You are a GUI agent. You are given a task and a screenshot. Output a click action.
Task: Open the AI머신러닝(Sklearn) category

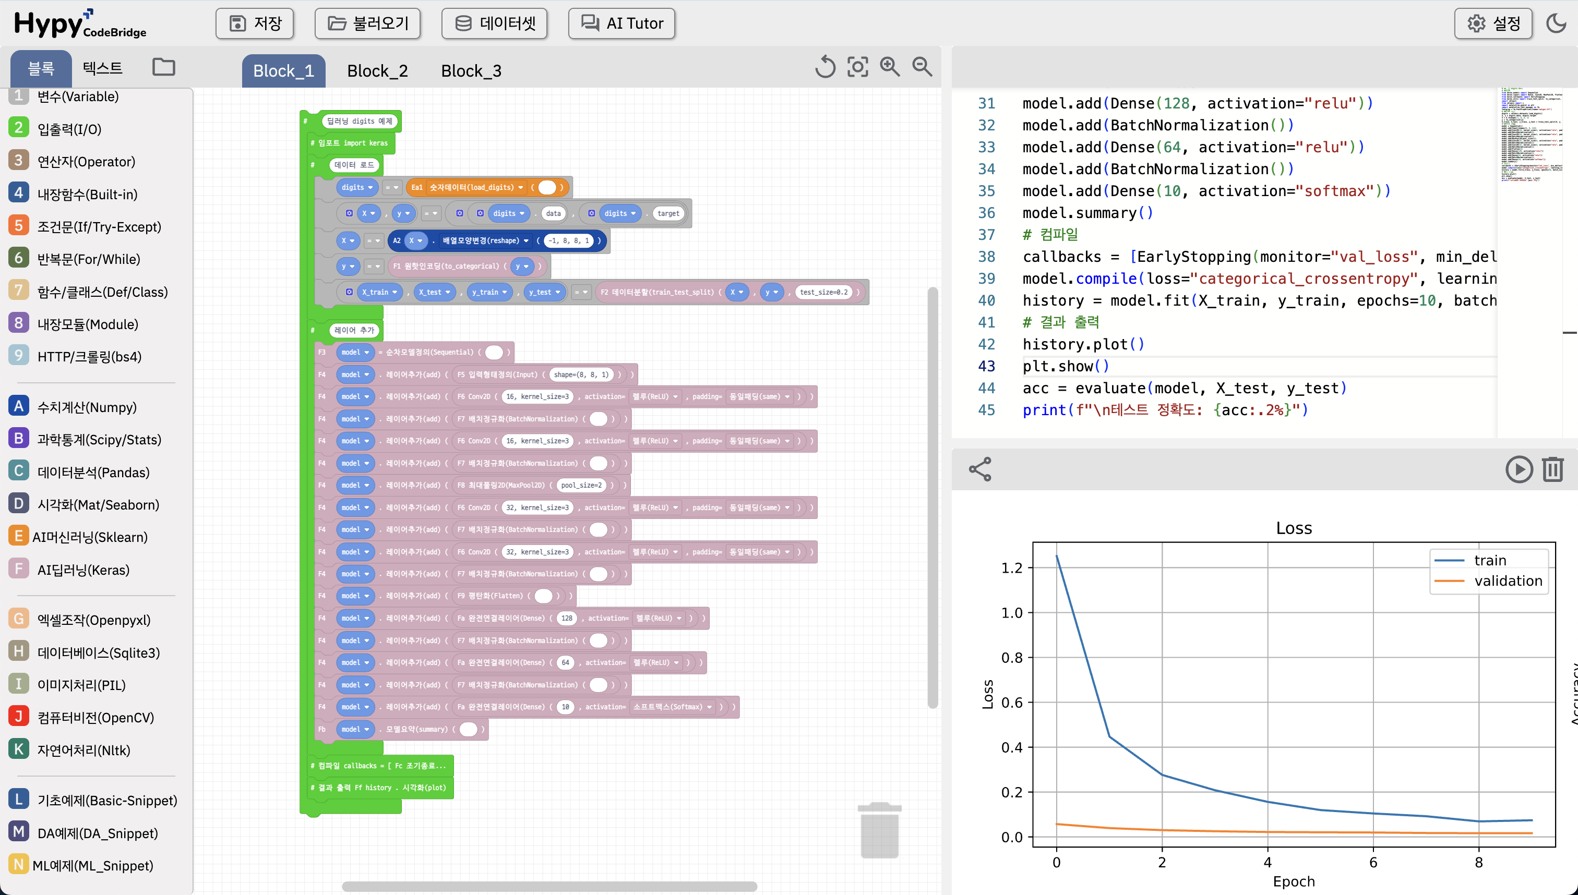(79, 537)
